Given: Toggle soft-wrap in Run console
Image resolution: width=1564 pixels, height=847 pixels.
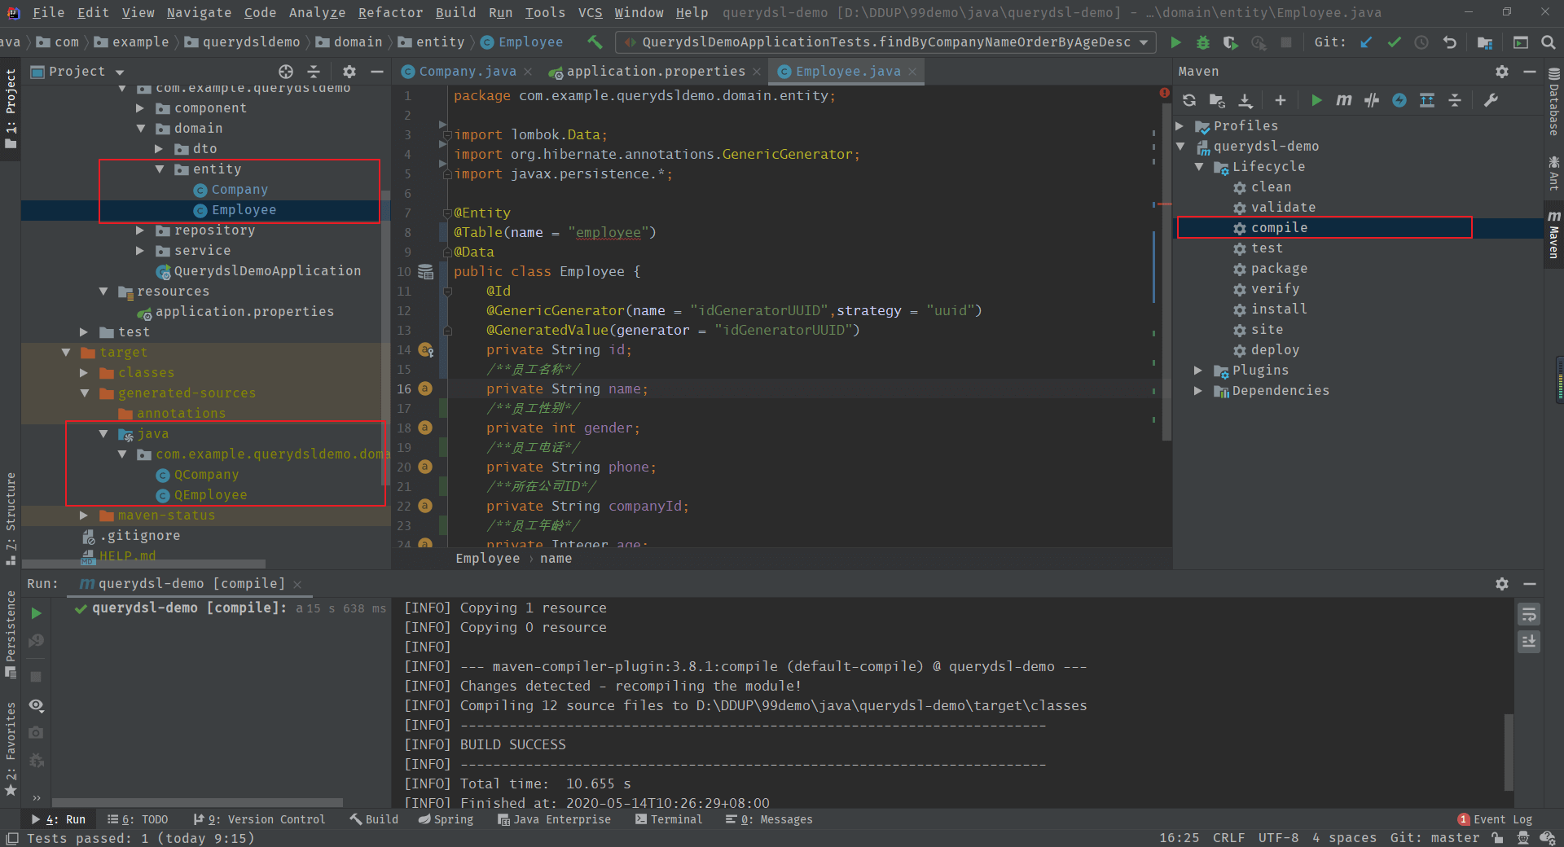Looking at the screenshot, I should [1529, 615].
